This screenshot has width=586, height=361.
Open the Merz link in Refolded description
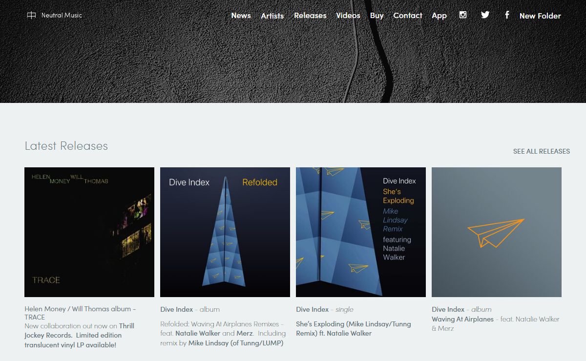pos(245,333)
